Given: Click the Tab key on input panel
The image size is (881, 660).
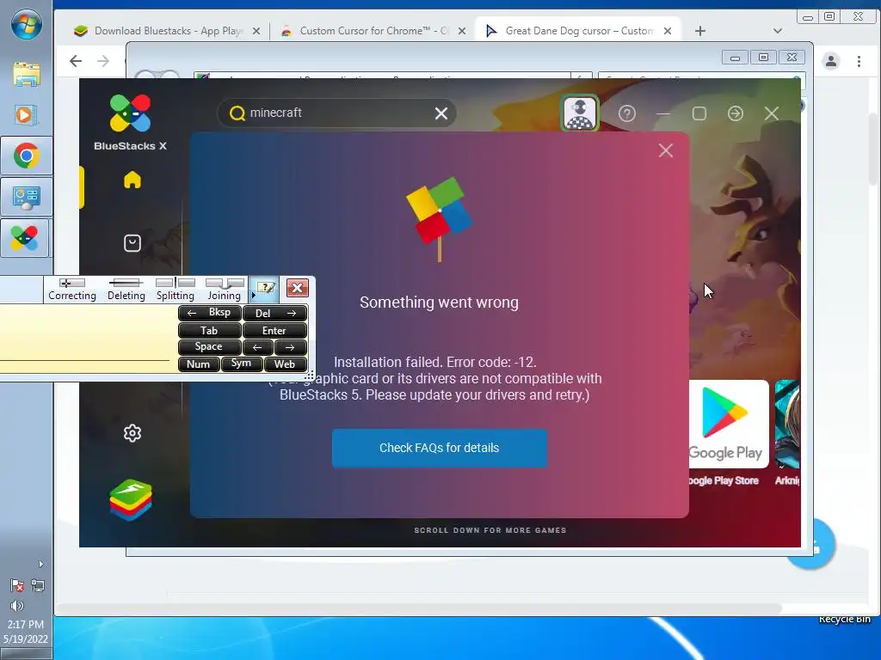Looking at the screenshot, I should click(210, 331).
